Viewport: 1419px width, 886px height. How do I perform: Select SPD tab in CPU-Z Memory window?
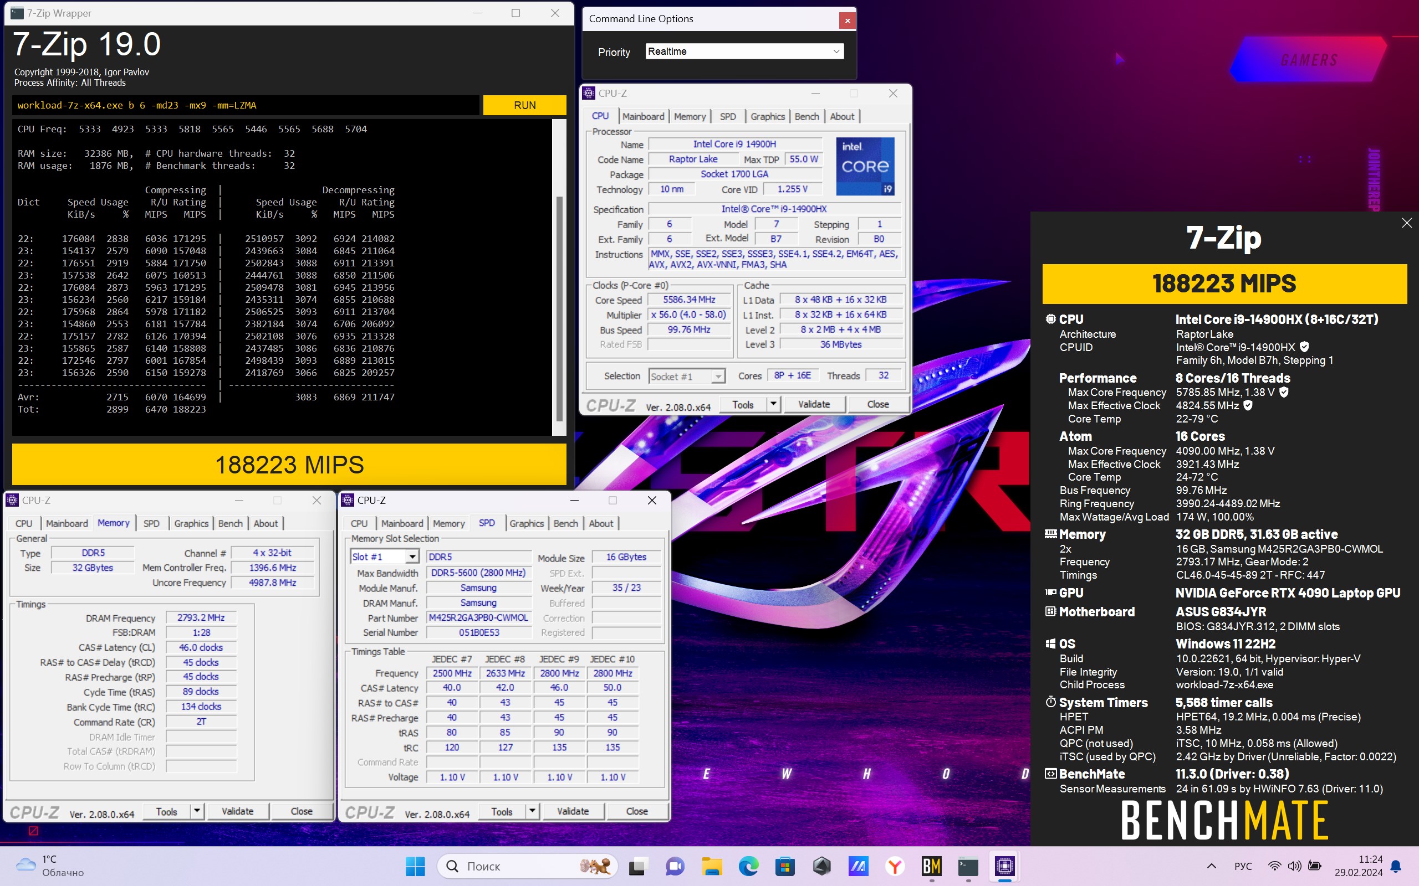[x=151, y=523]
